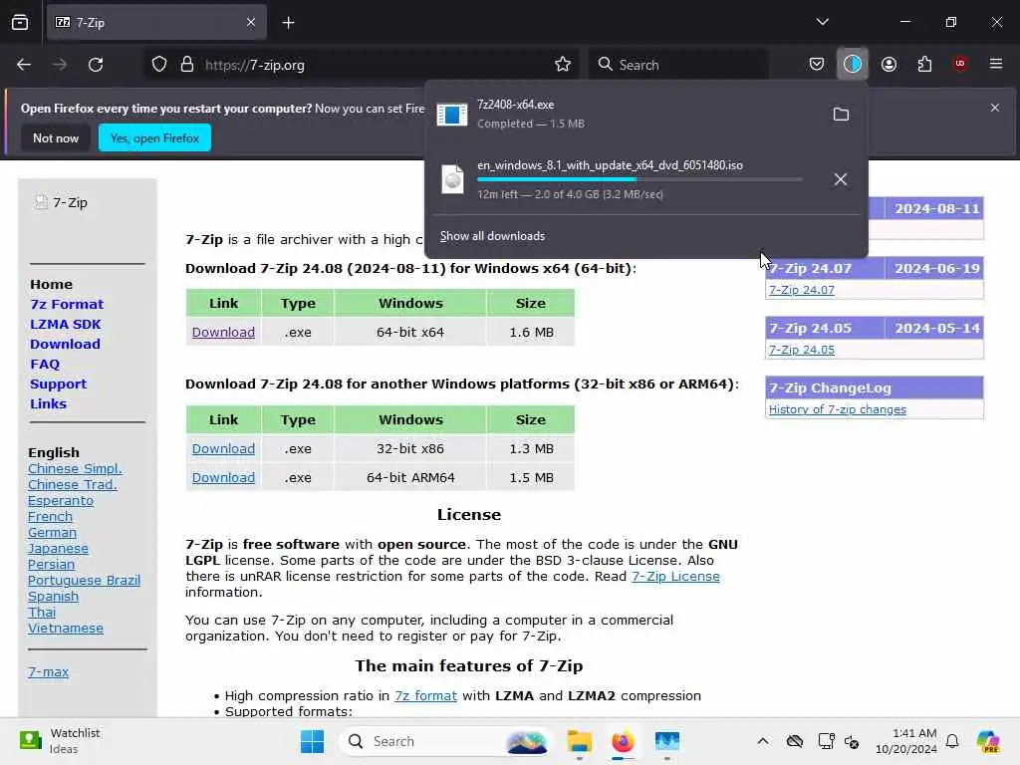
Task: Switch language to Esperanto
Action: [61, 501]
